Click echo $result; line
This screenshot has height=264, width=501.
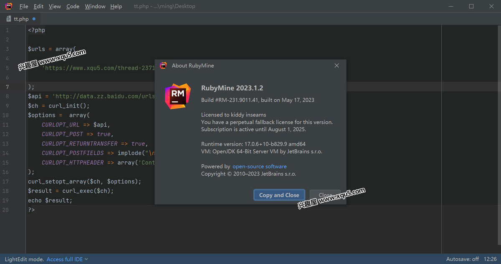click(x=50, y=200)
